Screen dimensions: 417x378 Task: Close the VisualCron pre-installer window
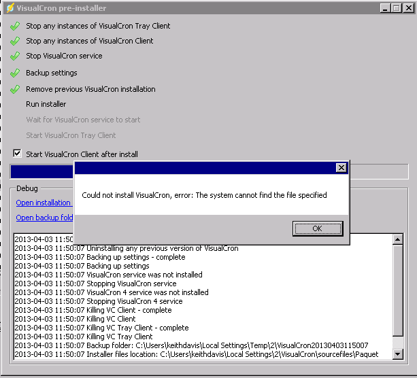tap(407, 8)
